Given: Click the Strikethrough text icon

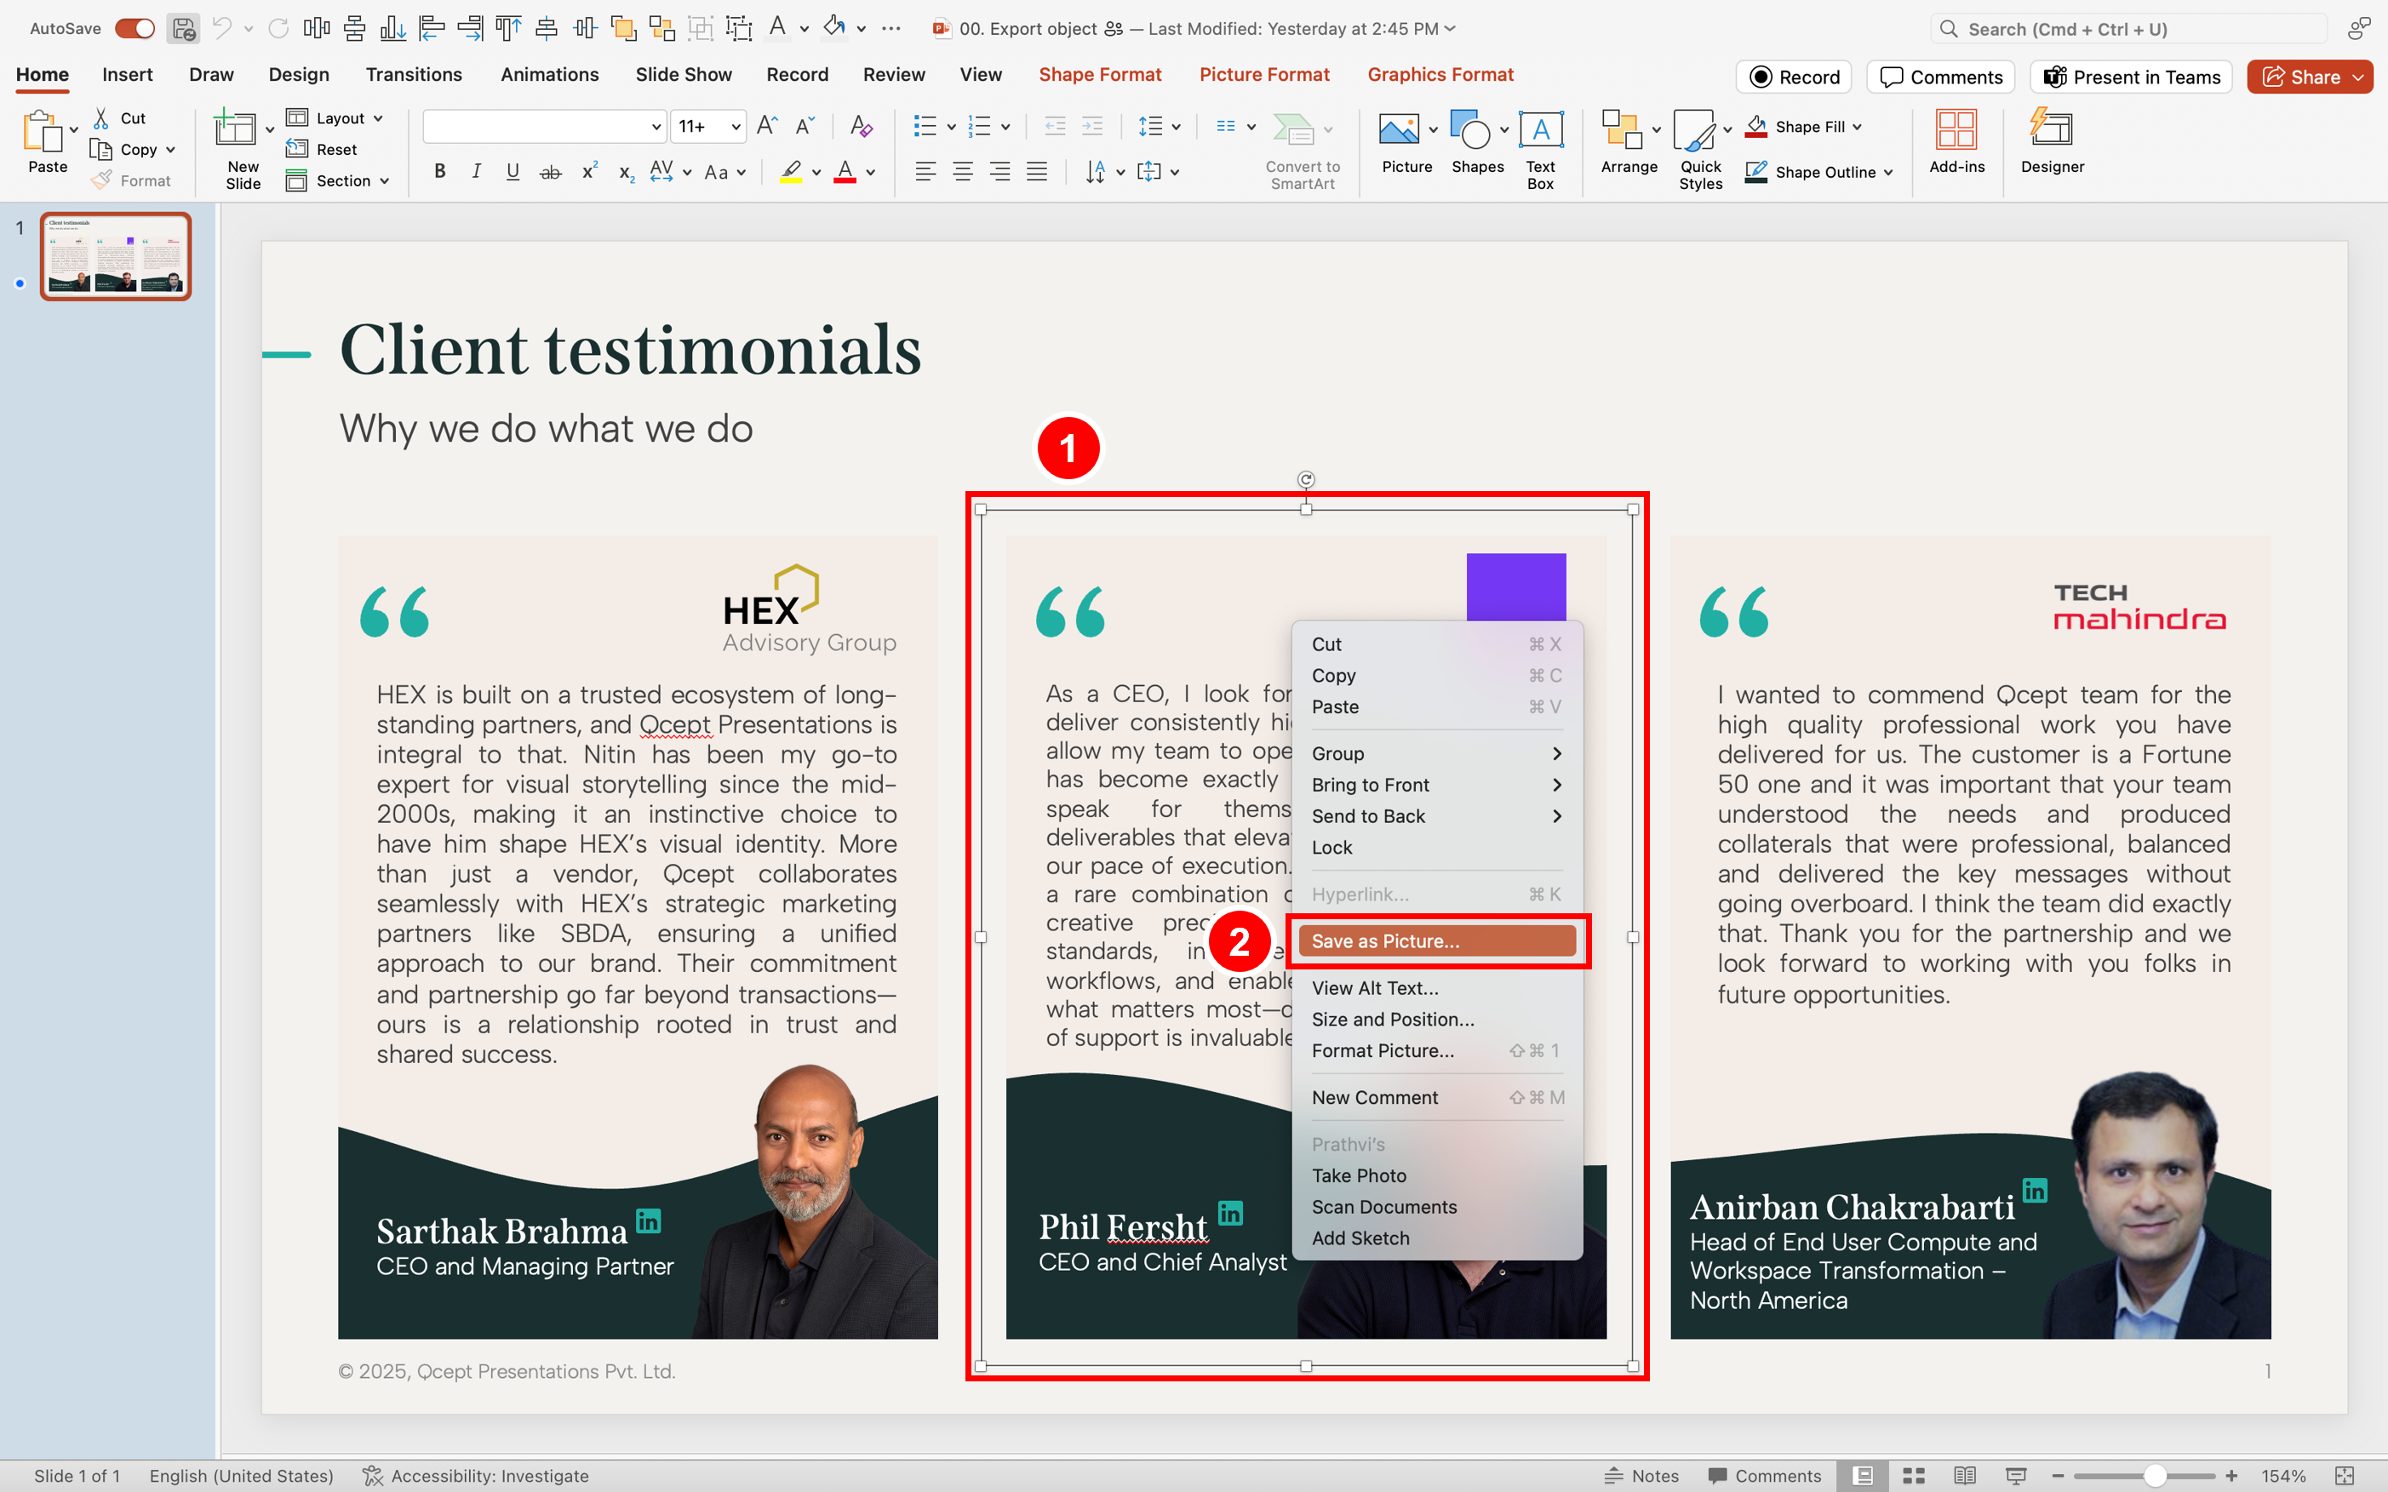Looking at the screenshot, I should point(551,172).
